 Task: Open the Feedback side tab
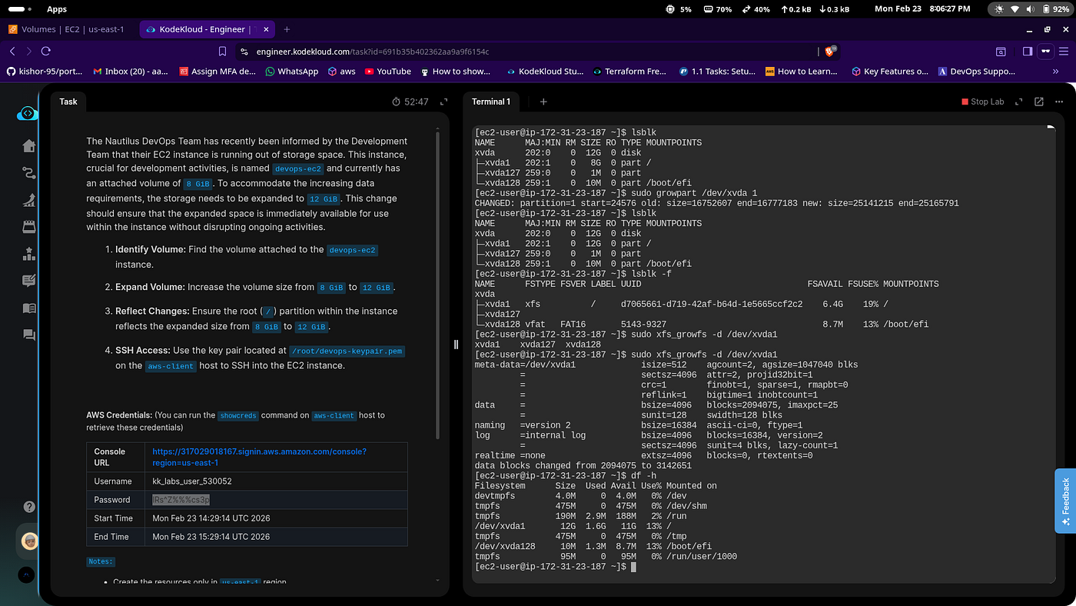pyautogui.click(x=1065, y=501)
